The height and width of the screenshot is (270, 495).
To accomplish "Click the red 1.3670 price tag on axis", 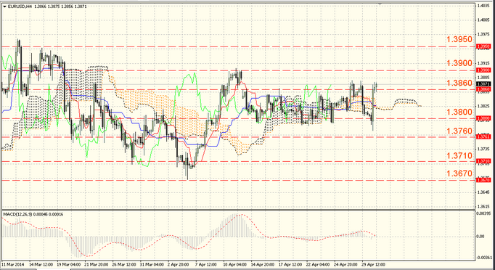I will [x=483, y=180].
